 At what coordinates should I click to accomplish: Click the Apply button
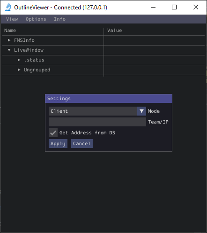[58, 144]
